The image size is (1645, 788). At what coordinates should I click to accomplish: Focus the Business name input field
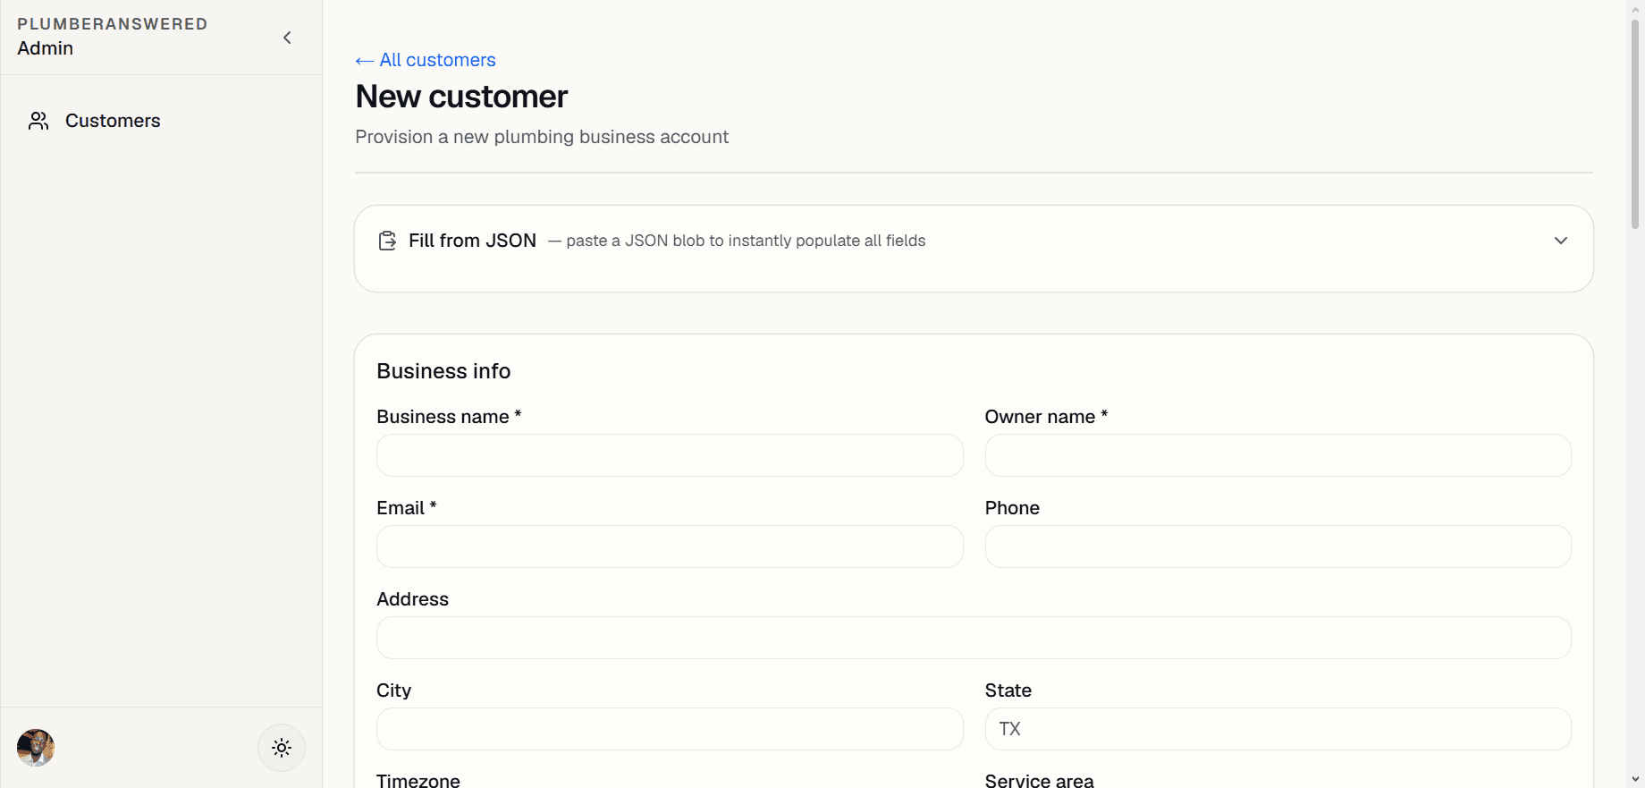click(x=670, y=455)
